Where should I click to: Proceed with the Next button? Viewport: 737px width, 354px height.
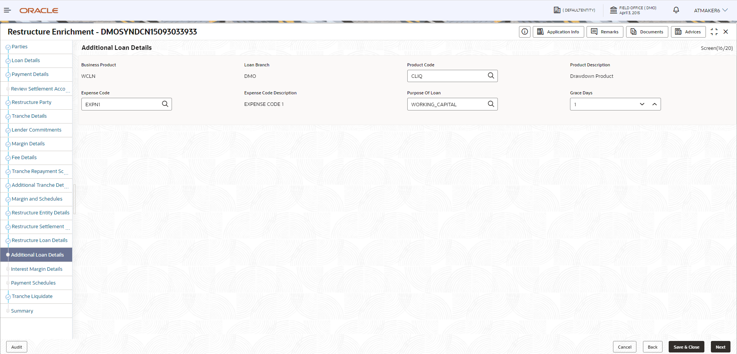[720, 347]
